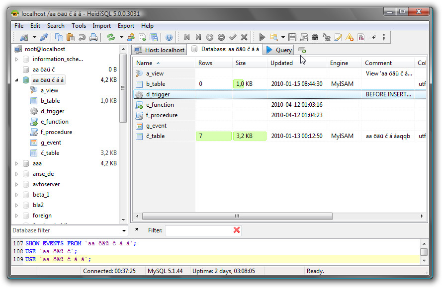Click the undo arrow icon

[x=82, y=37]
